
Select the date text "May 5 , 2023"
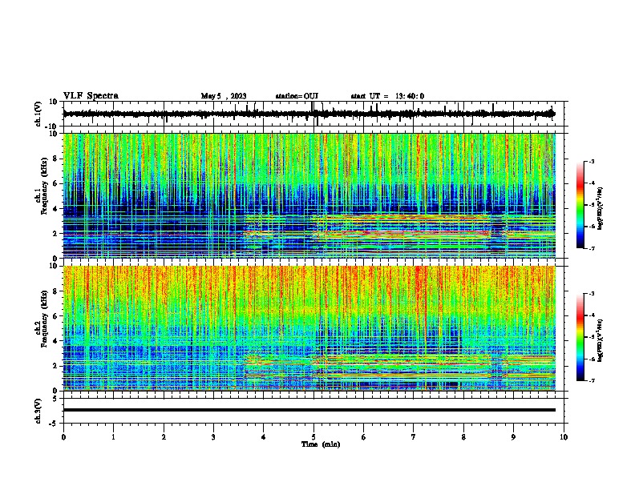pos(224,96)
